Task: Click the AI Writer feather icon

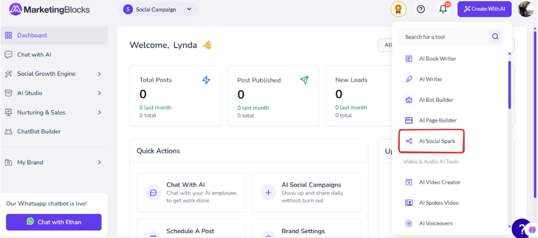Action: (409, 79)
